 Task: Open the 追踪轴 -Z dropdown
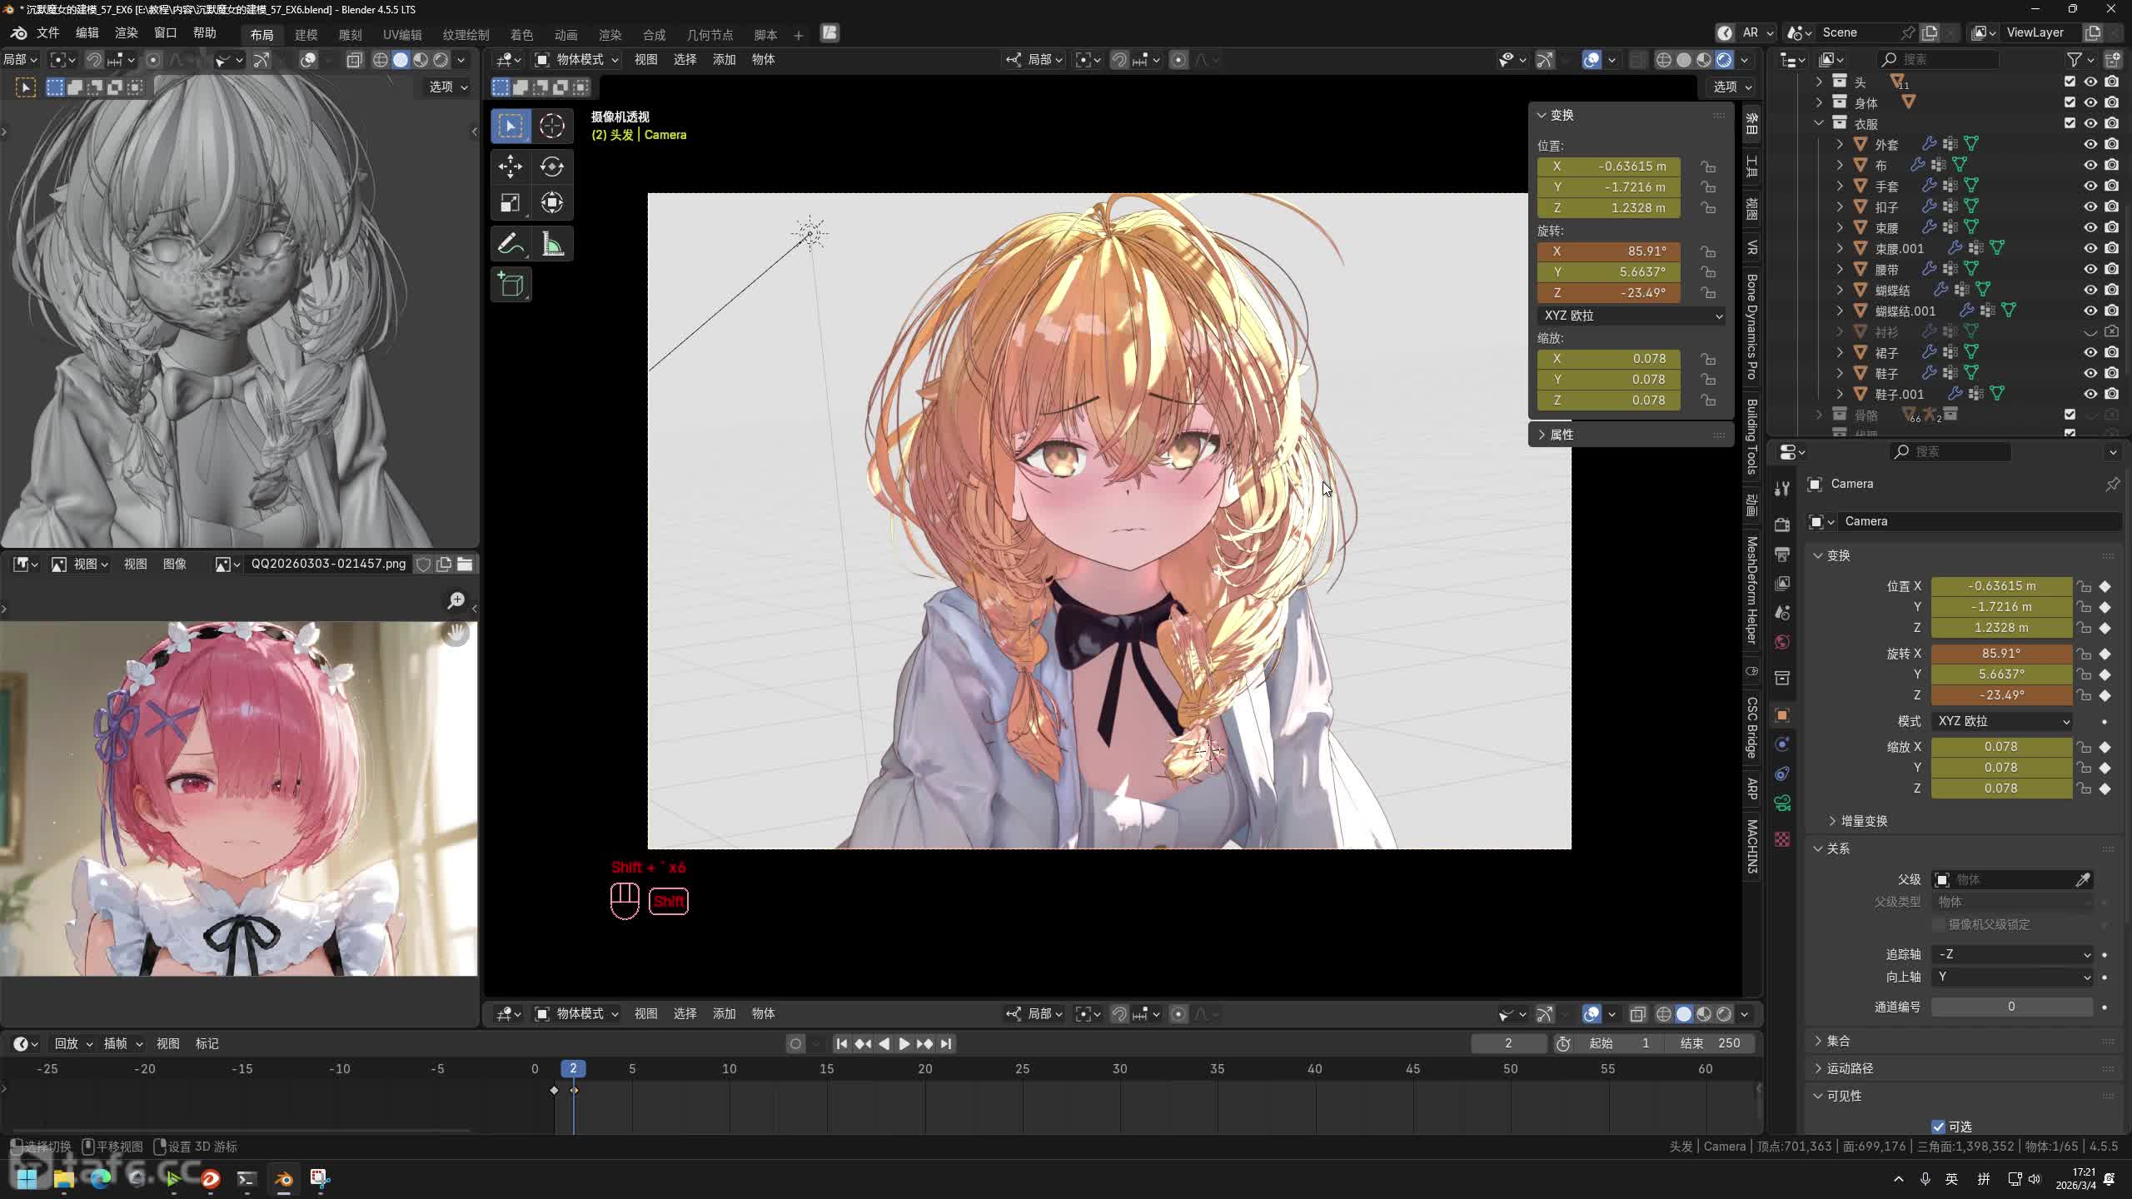point(2012,954)
